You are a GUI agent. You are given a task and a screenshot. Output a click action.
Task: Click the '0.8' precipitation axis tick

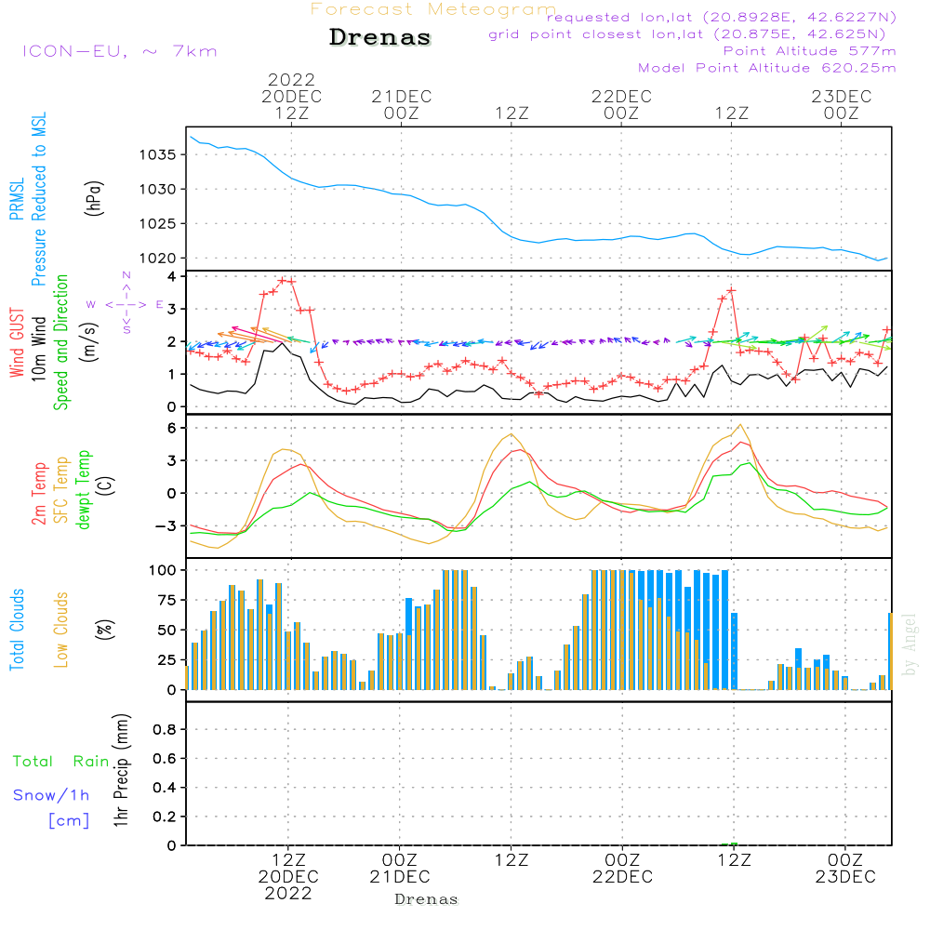pyautogui.click(x=165, y=729)
